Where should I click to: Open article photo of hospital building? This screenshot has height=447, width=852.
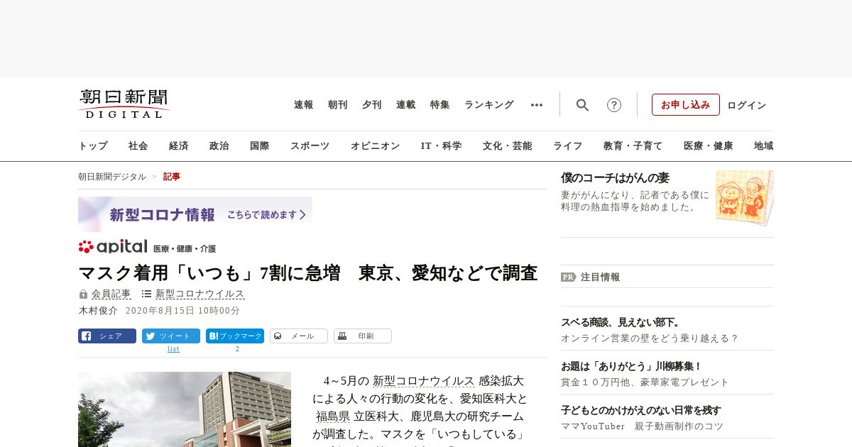(x=185, y=409)
